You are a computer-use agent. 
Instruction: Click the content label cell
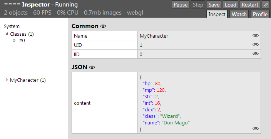tap(105, 103)
